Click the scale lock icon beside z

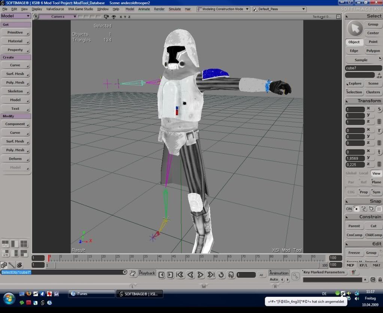[x=379, y=121]
